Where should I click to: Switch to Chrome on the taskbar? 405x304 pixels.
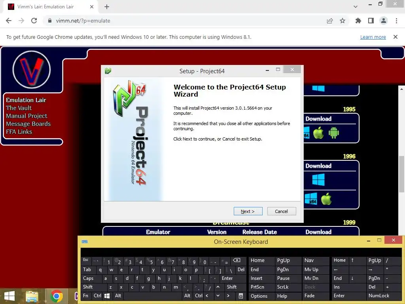click(56, 296)
